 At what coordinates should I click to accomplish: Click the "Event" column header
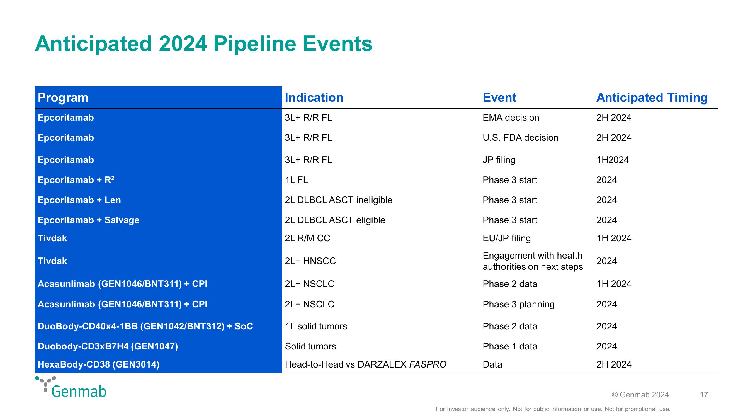point(499,98)
